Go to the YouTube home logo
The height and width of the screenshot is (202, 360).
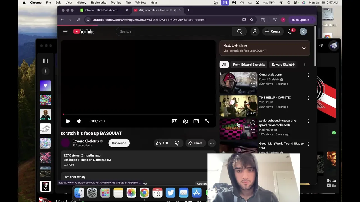[x=84, y=31]
